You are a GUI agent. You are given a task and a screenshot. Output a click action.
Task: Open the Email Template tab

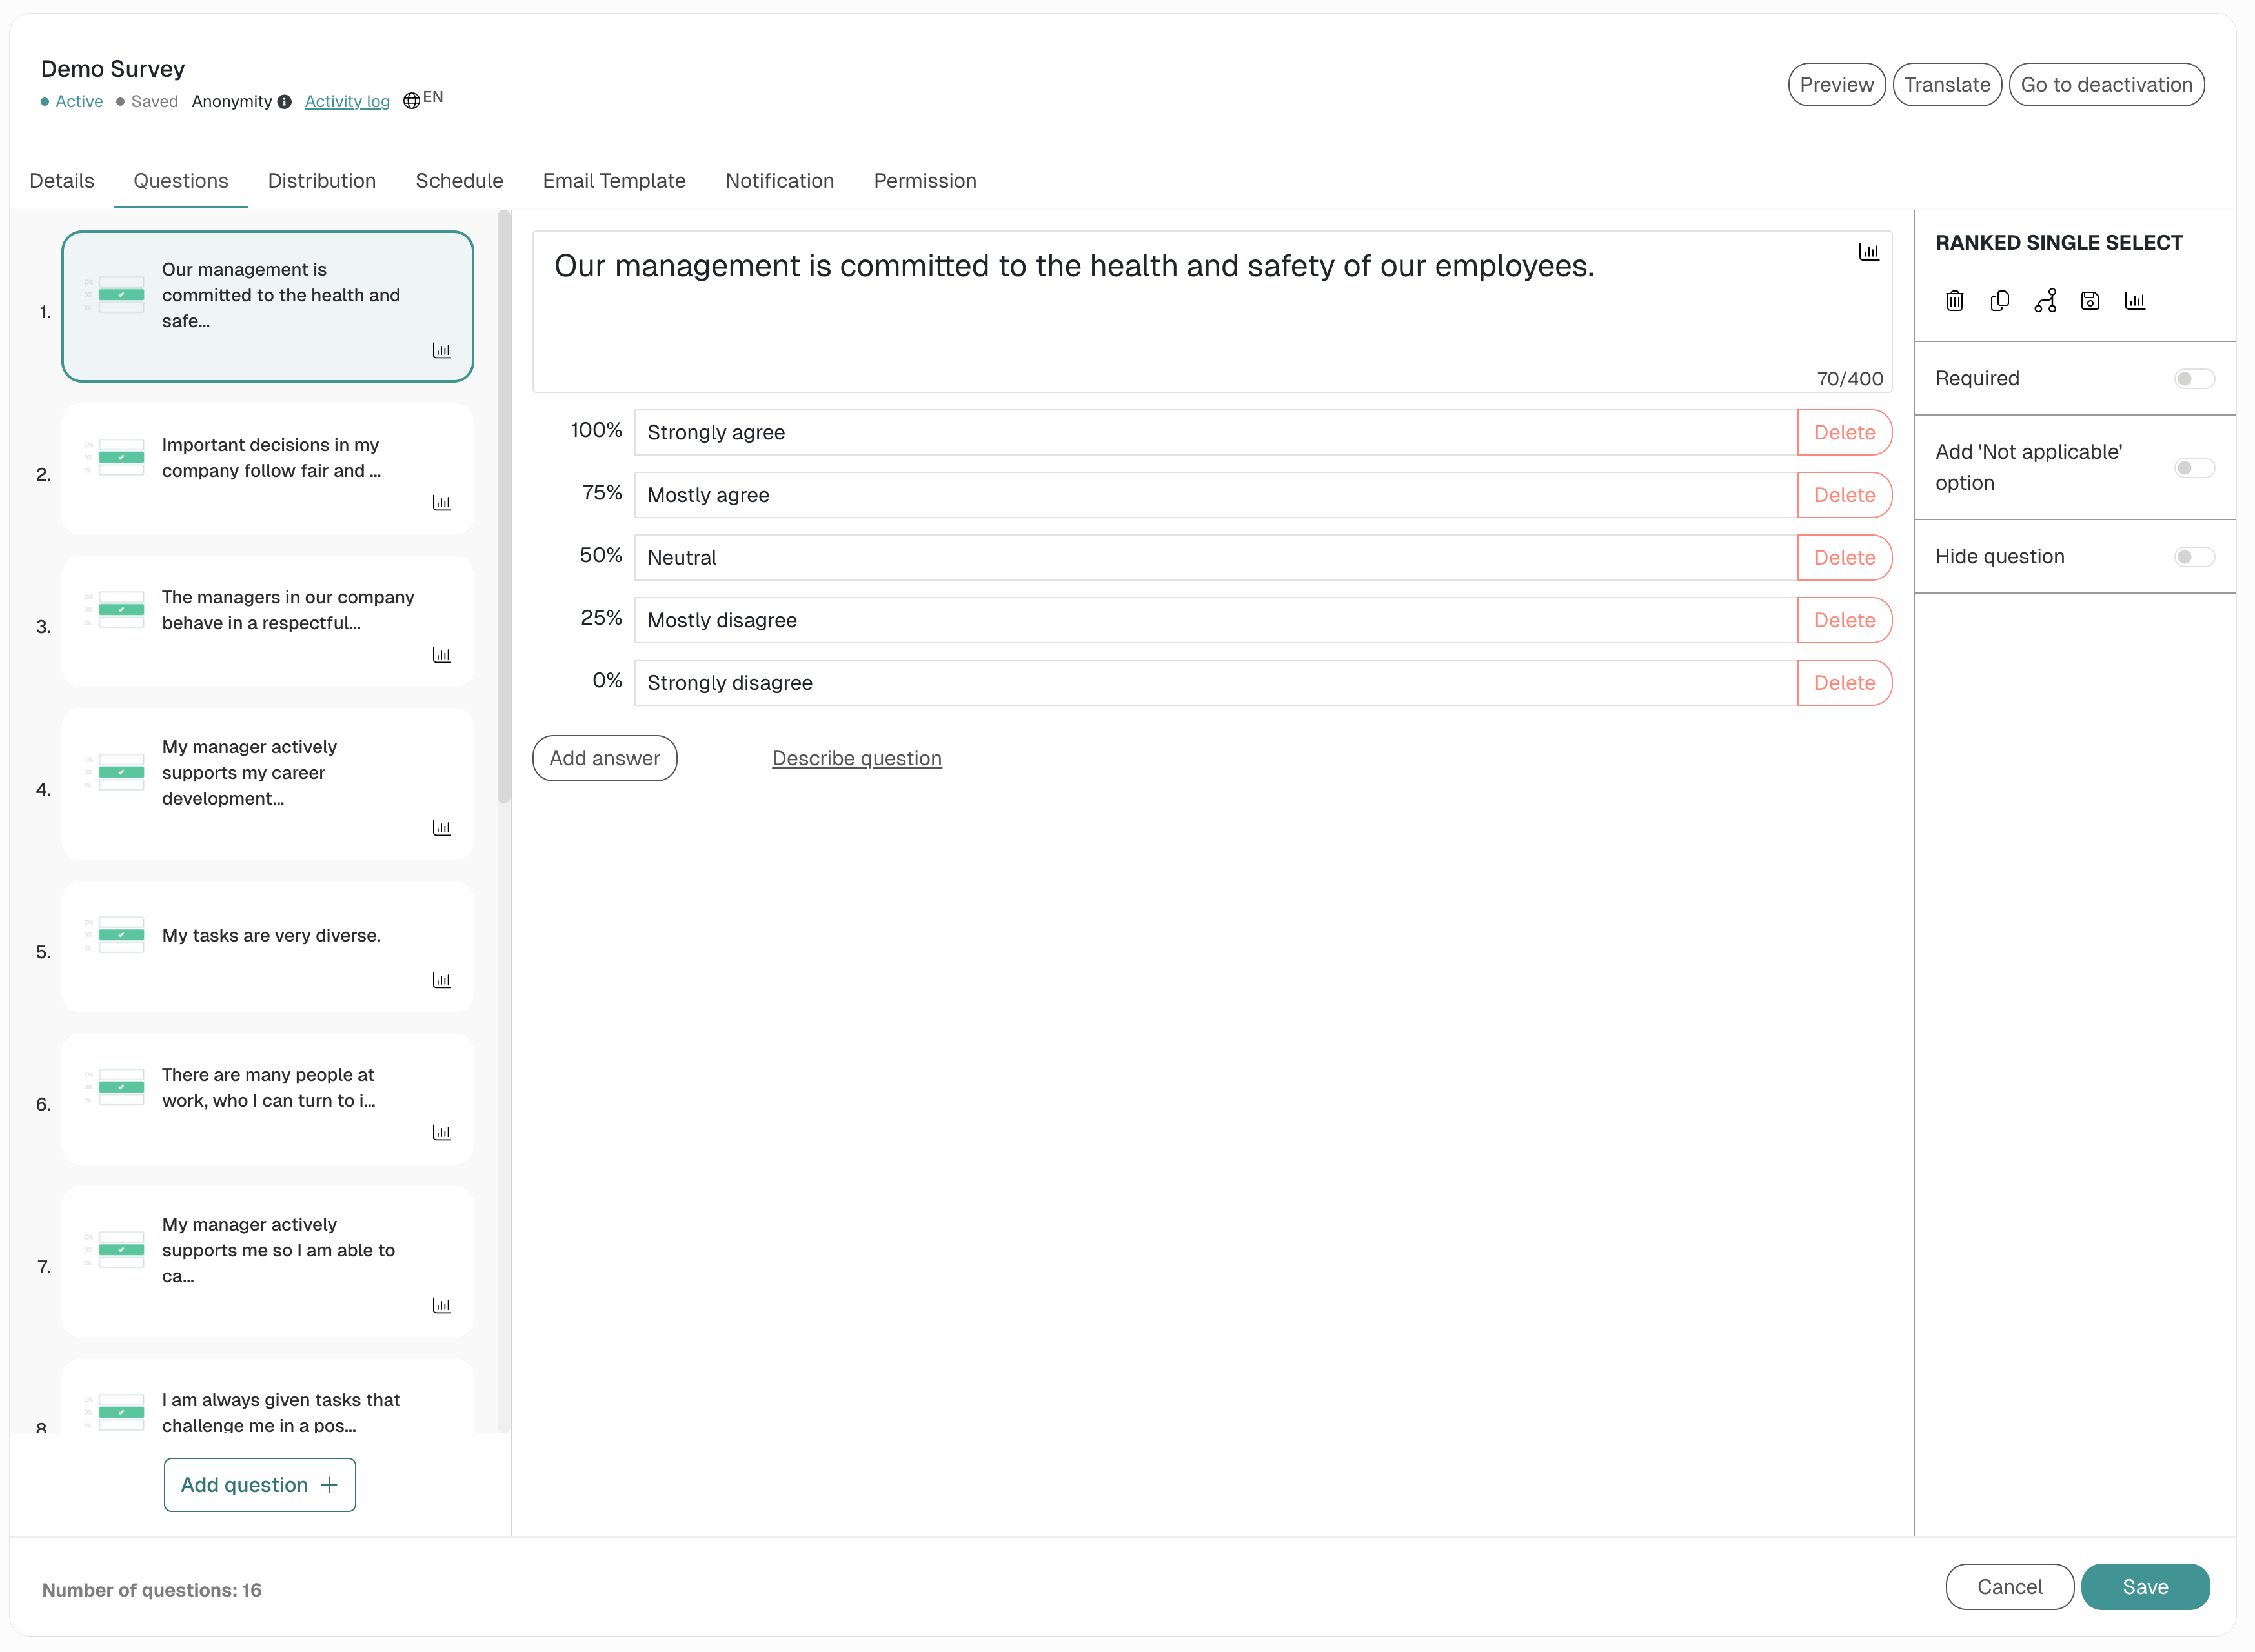pos(614,181)
